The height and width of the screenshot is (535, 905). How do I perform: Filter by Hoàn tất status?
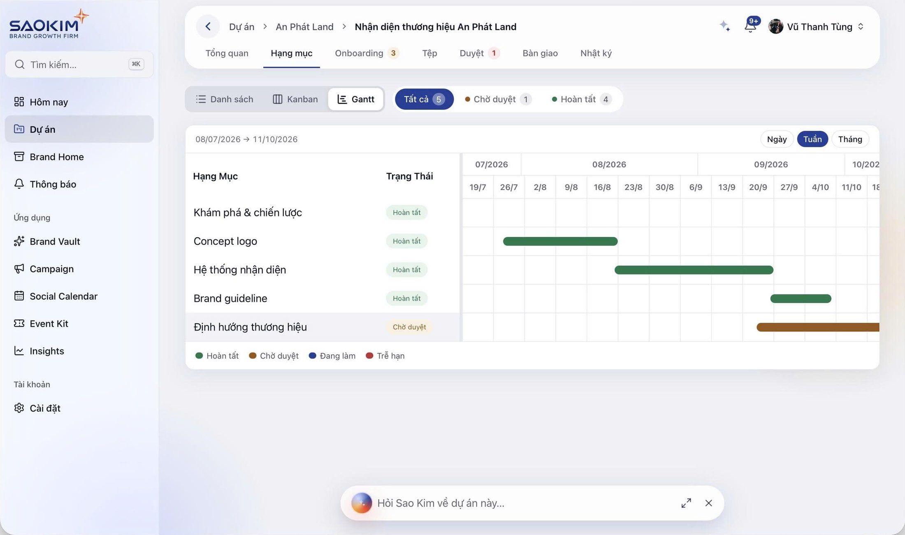click(582, 99)
